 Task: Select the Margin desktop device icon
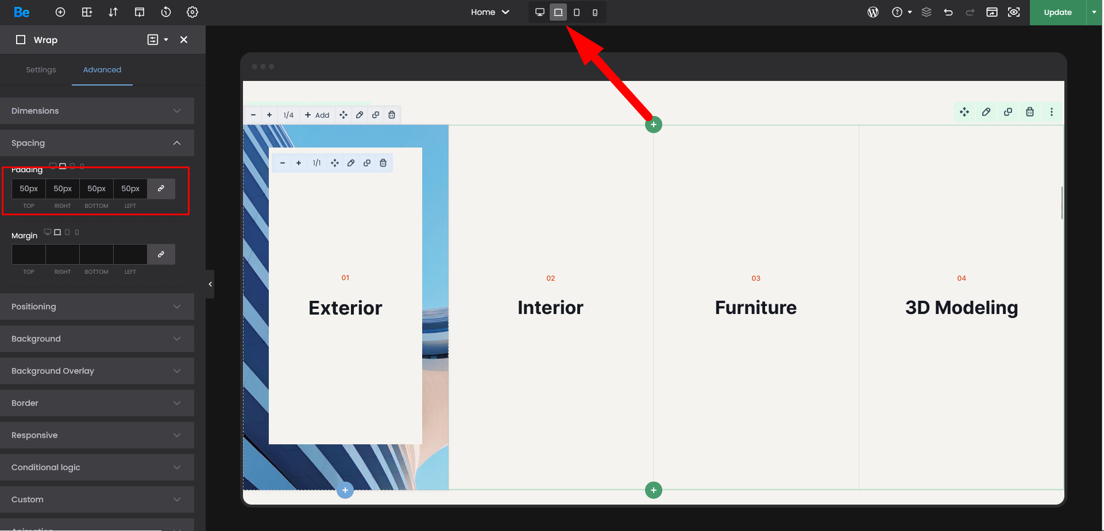[48, 232]
